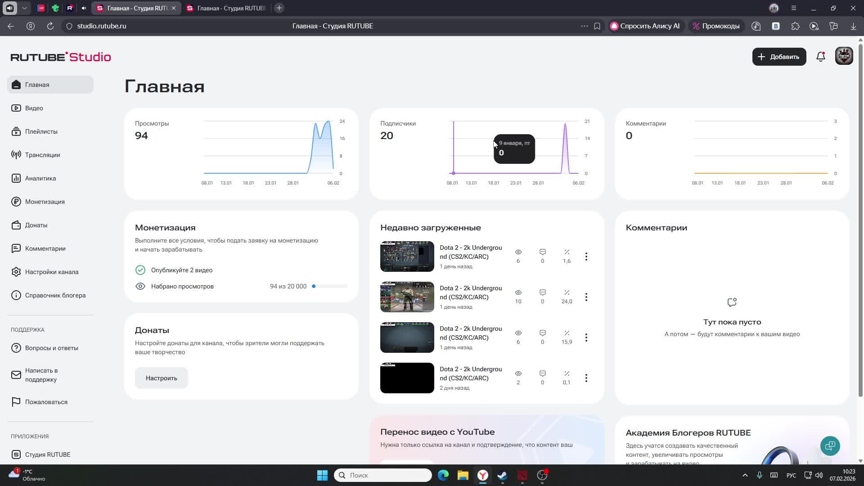Open the Трансляции section
Screen dimensions: 864x486
42,155
